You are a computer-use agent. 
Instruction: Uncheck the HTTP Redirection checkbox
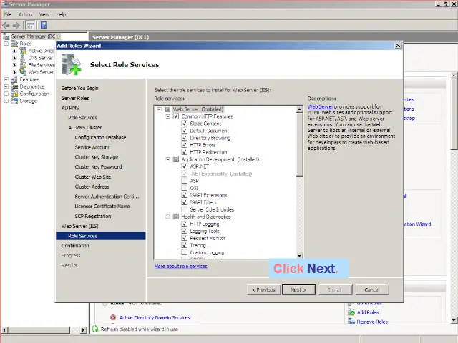[185, 152]
